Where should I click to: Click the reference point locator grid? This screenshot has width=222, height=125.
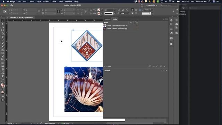[x=5, y=11]
